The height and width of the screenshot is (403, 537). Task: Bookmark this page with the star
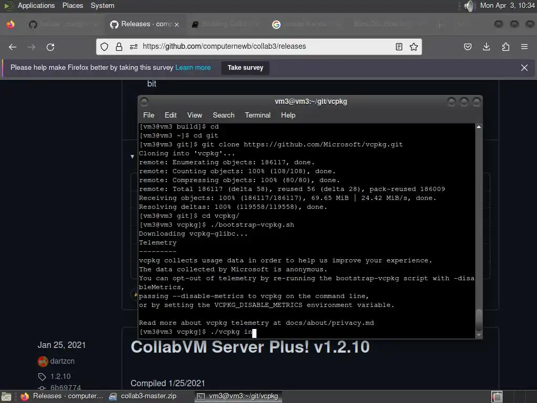coord(414,47)
